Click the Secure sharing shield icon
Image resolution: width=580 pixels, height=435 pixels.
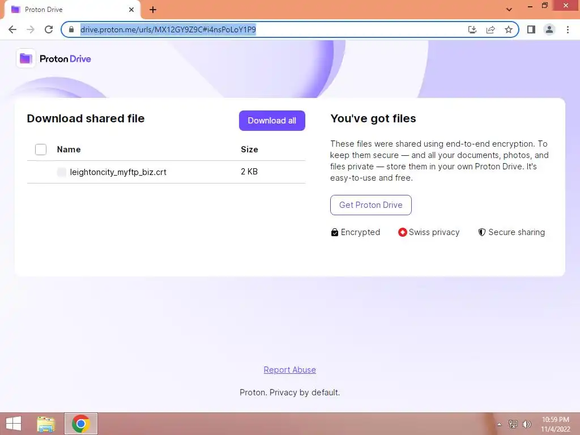point(481,232)
